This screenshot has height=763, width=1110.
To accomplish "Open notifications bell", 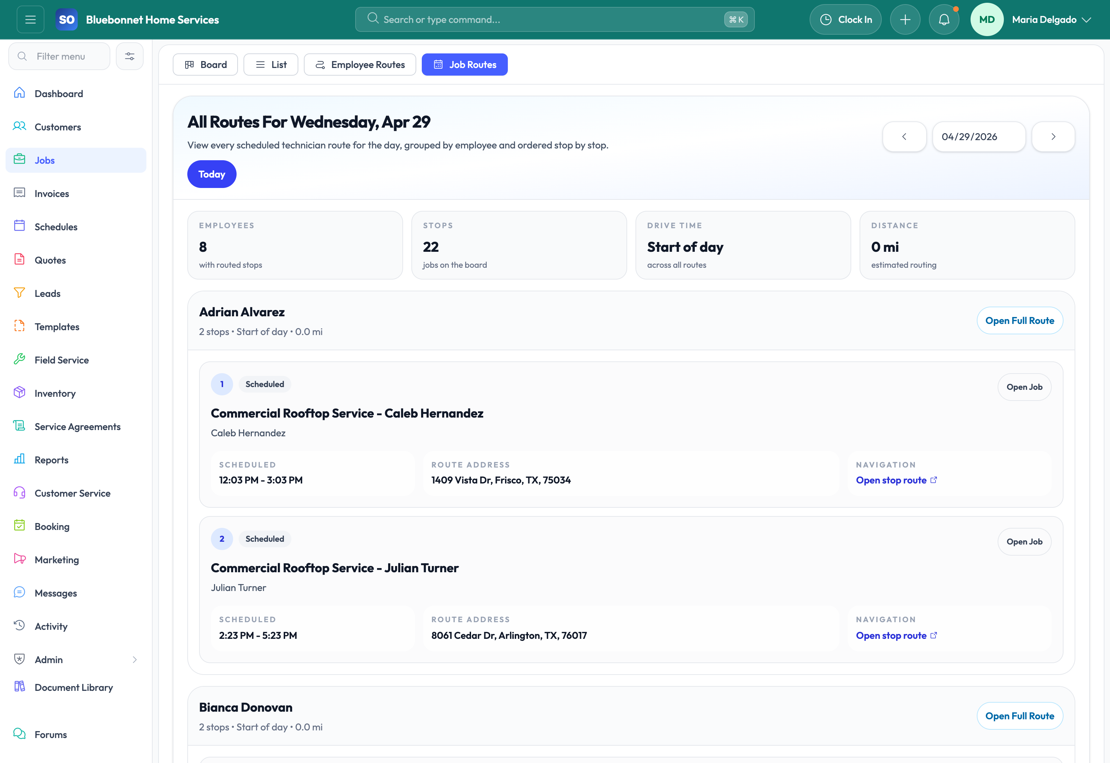I will click(x=943, y=20).
